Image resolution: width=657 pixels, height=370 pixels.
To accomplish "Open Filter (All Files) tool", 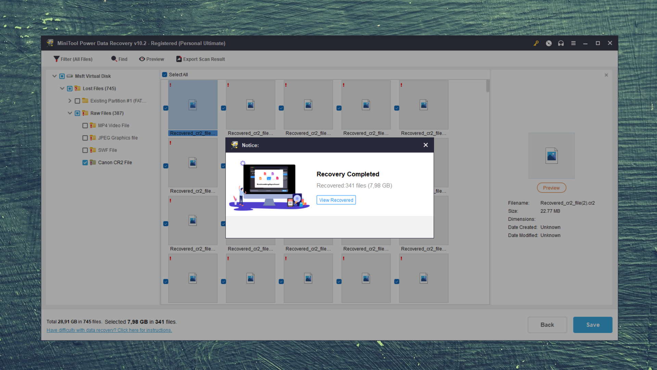I will pyautogui.click(x=73, y=59).
